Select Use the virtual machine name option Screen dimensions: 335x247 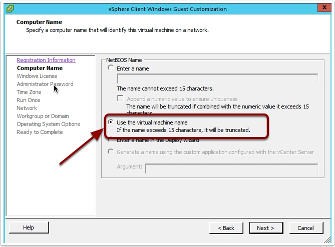pyautogui.click(x=110, y=122)
